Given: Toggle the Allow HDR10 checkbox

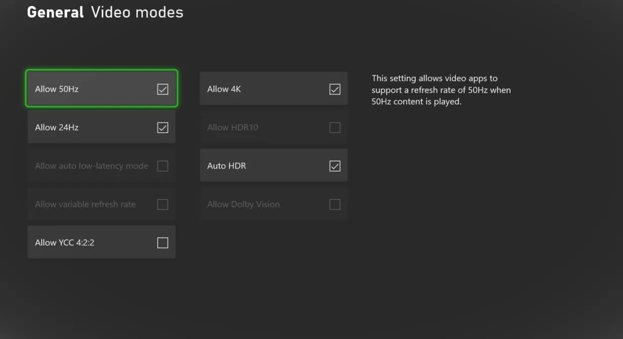Looking at the screenshot, I should (x=335, y=128).
